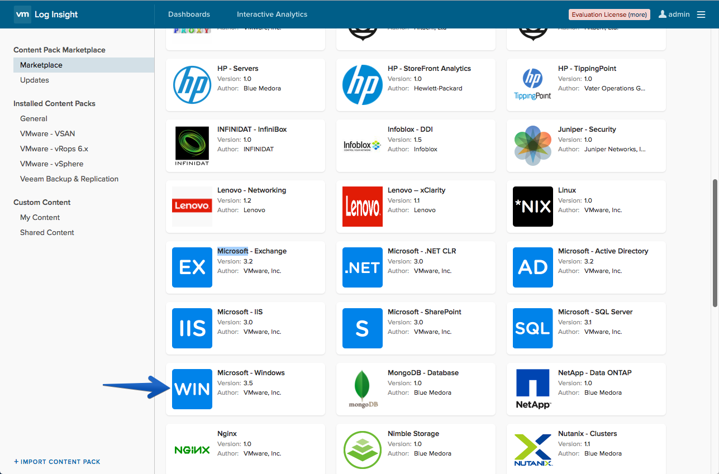This screenshot has height=474, width=719.
Task: Click the Nginx green logo
Action: 192,450
